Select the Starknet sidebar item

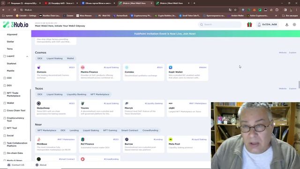11,63
